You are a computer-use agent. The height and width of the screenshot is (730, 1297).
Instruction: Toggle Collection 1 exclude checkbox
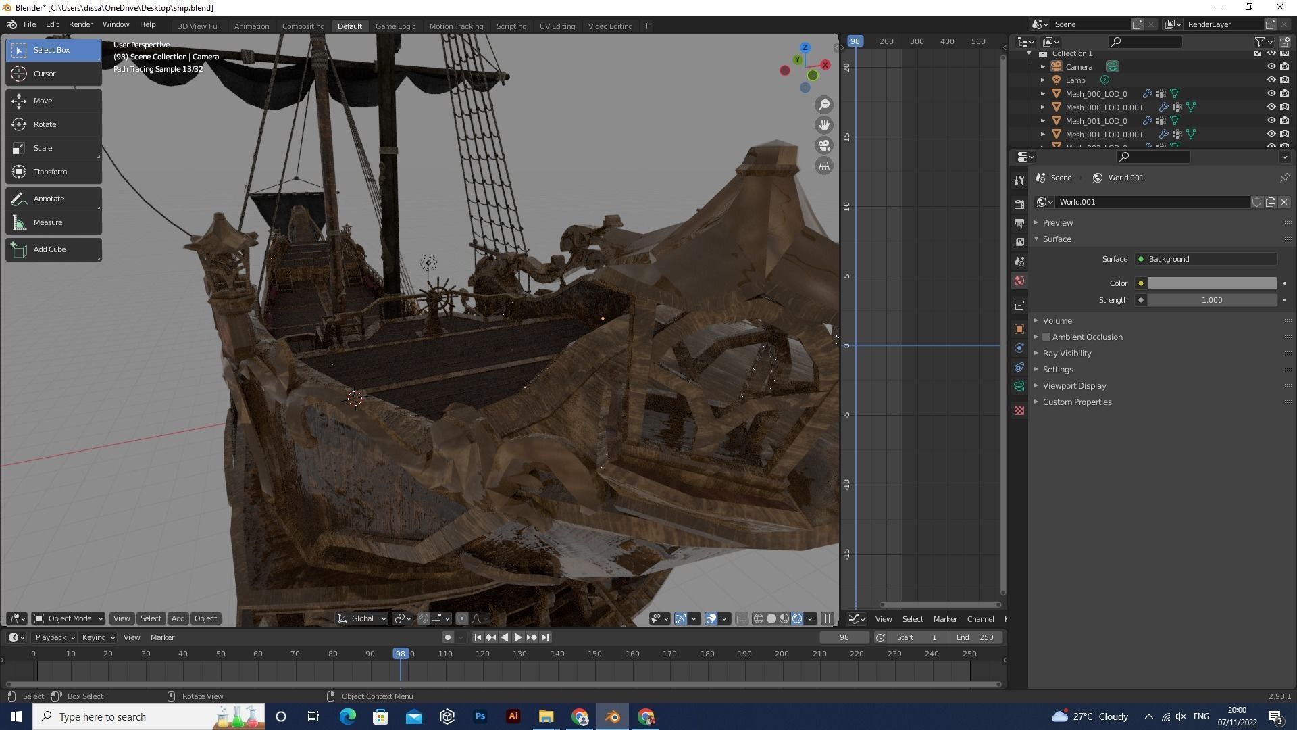click(1258, 53)
